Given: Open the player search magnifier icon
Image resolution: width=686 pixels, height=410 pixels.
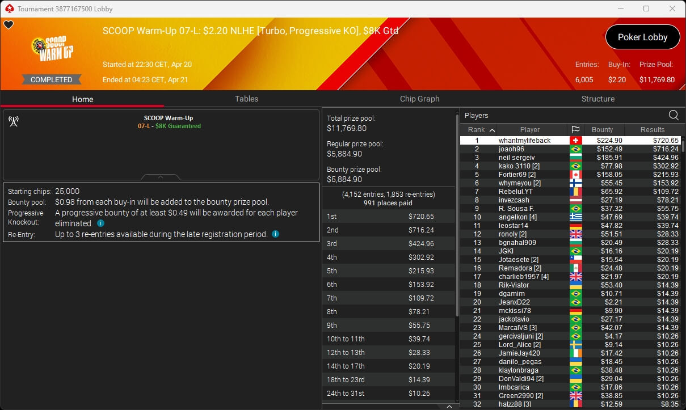Looking at the screenshot, I should coord(674,115).
